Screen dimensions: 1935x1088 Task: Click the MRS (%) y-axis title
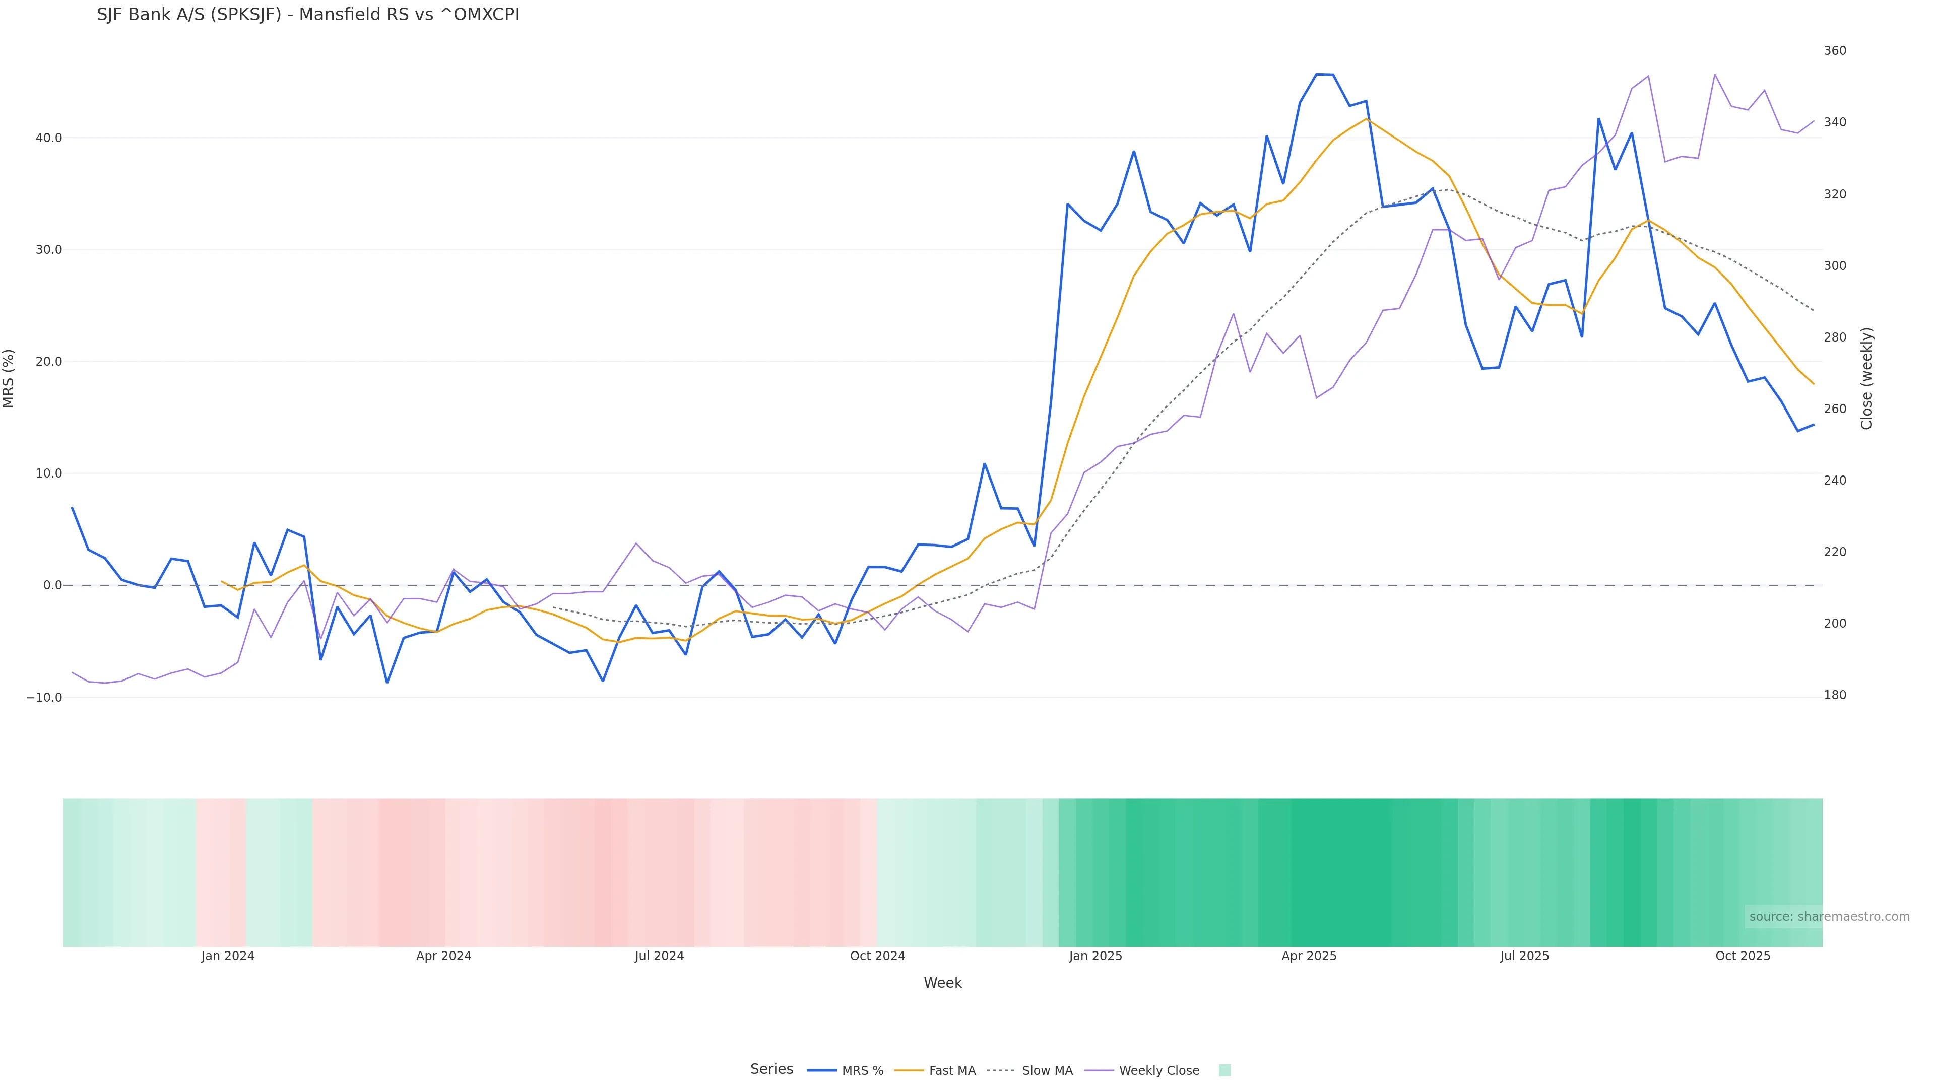[x=9, y=378]
